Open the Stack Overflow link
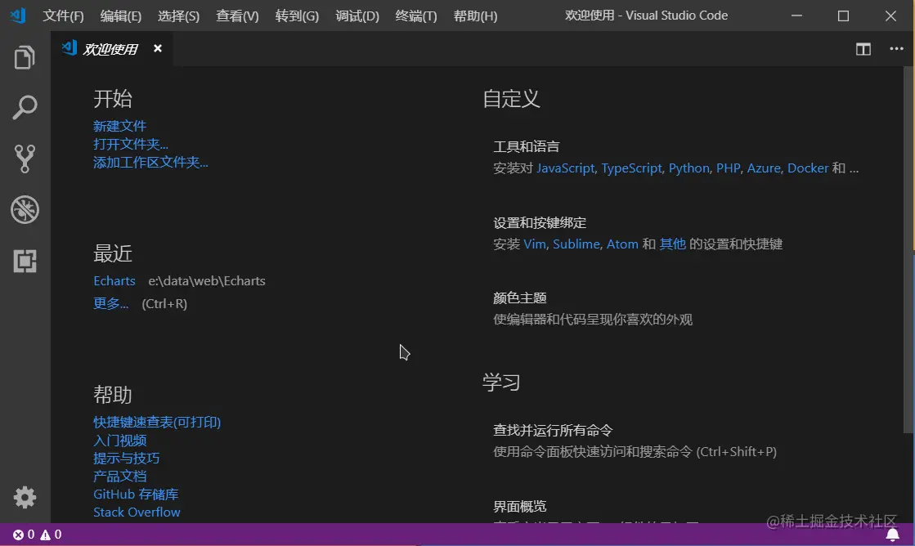The width and height of the screenshot is (915, 546). [137, 512]
